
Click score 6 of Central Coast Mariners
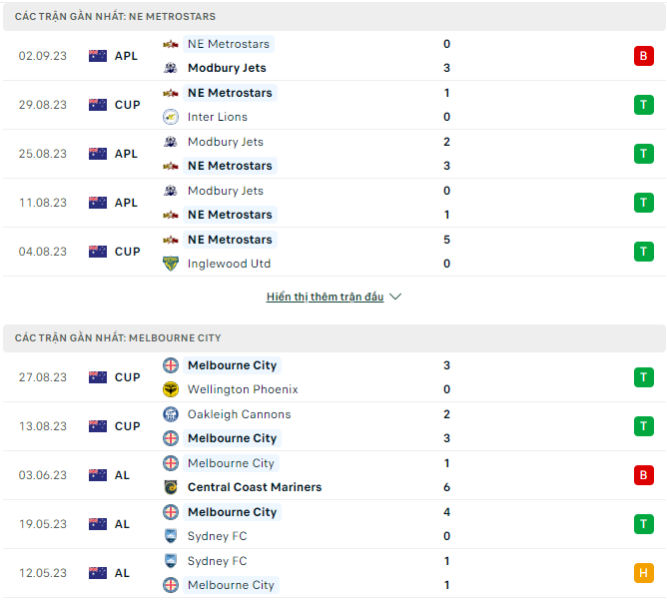pyautogui.click(x=446, y=487)
